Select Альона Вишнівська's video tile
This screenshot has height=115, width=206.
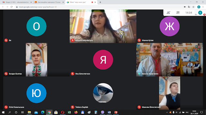[x=103, y=26]
